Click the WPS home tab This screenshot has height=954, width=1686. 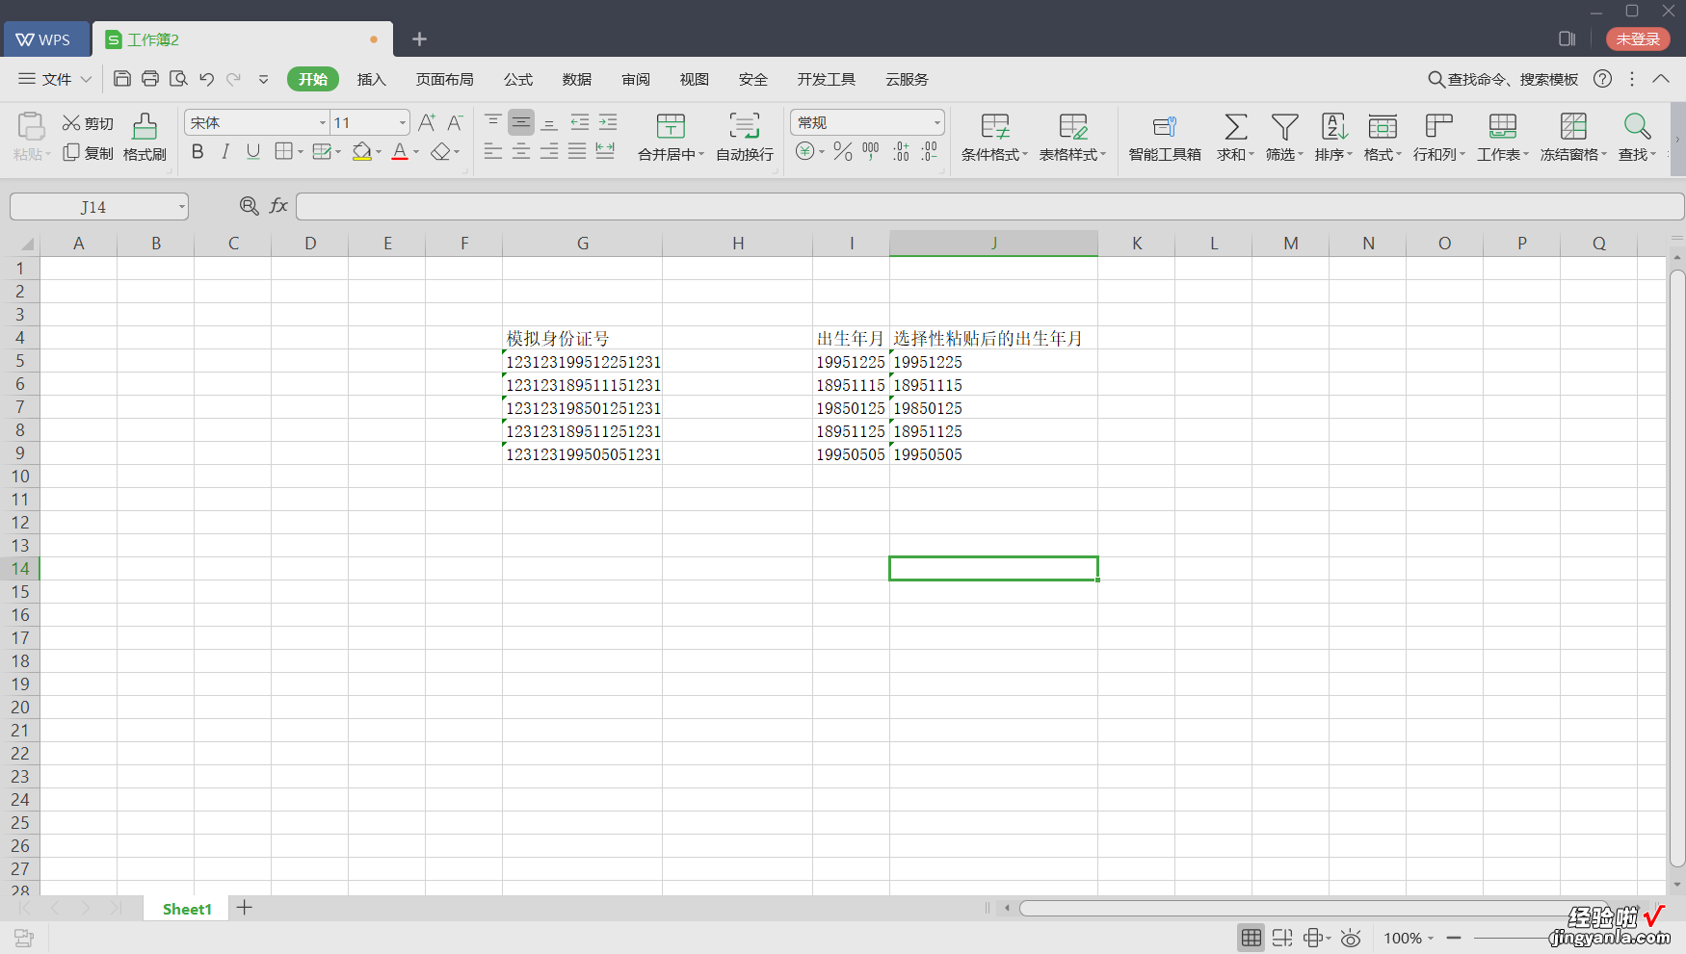(x=45, y=39)
